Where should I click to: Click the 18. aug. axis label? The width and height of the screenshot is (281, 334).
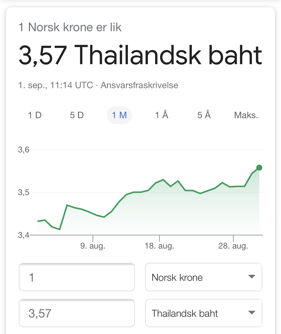pyautogui.click(x=159, y=246)
